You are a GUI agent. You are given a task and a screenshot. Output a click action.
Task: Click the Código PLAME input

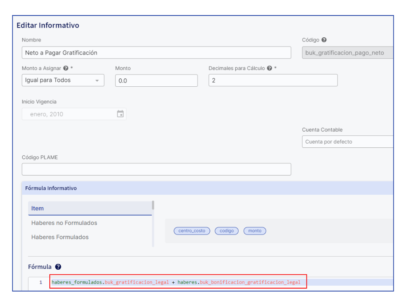click(156, 169)
